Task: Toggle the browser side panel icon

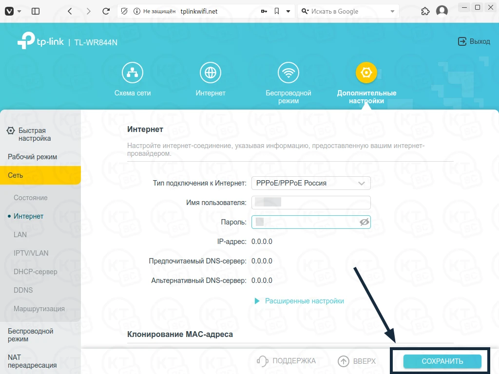Action: click(x=36, y=12)
